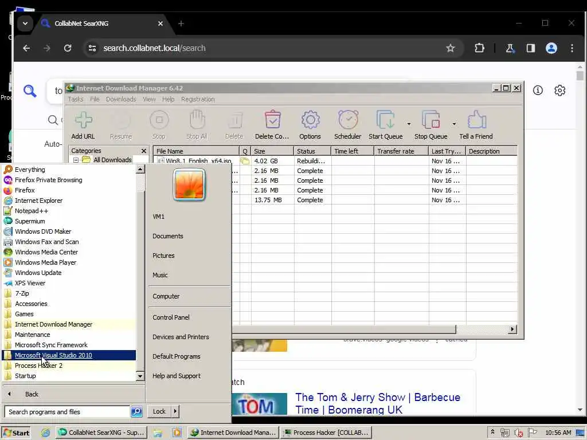
Task: Open Windows Fax and Scan
Action: tap(69, 242)
